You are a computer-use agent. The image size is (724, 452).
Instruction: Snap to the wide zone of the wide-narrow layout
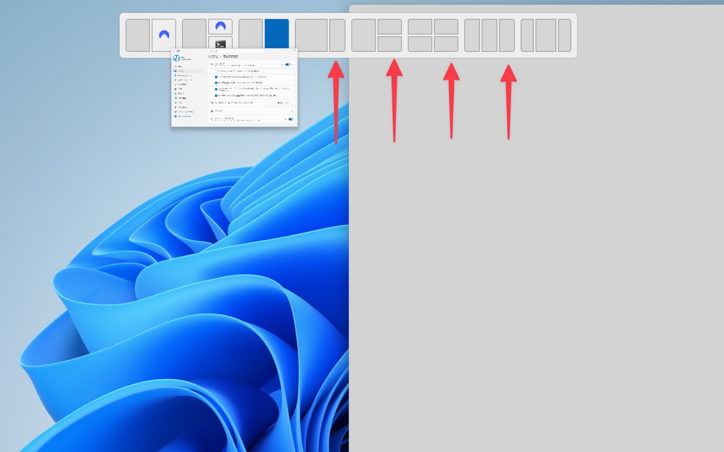click(x=311, y=35)
